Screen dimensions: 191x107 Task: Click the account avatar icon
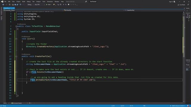pyautogui.click(x=174, y=1)
